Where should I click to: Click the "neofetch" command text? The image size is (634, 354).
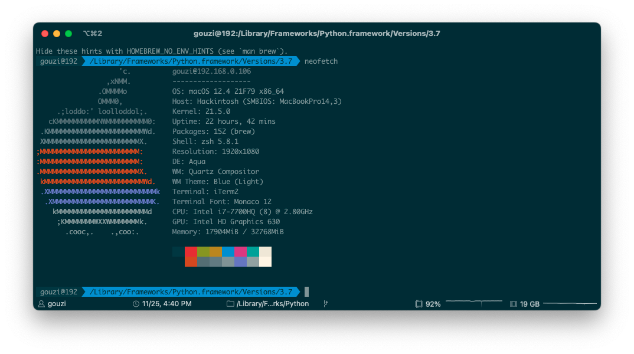click(x=321, y=61)
